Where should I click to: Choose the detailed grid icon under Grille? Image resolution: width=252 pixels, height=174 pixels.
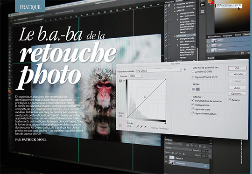(x=198, y=89)
